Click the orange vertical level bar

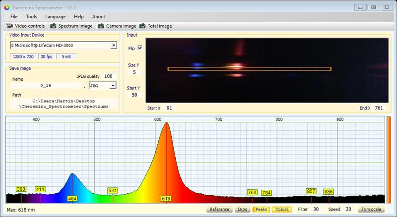(389, 160)
